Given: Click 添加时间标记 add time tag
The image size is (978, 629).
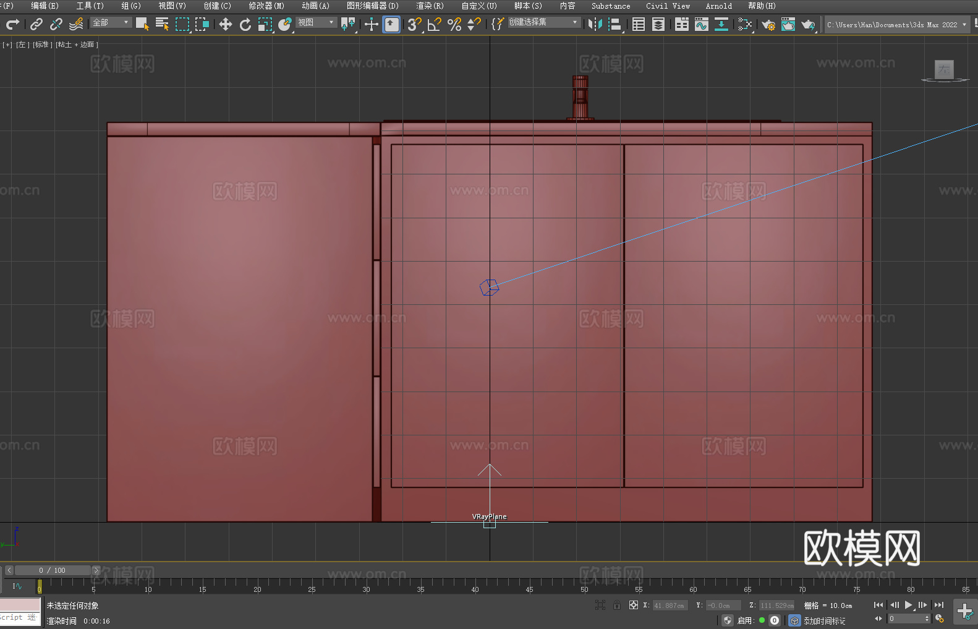Looking at the screenshot, I should [x=824, y=620].
